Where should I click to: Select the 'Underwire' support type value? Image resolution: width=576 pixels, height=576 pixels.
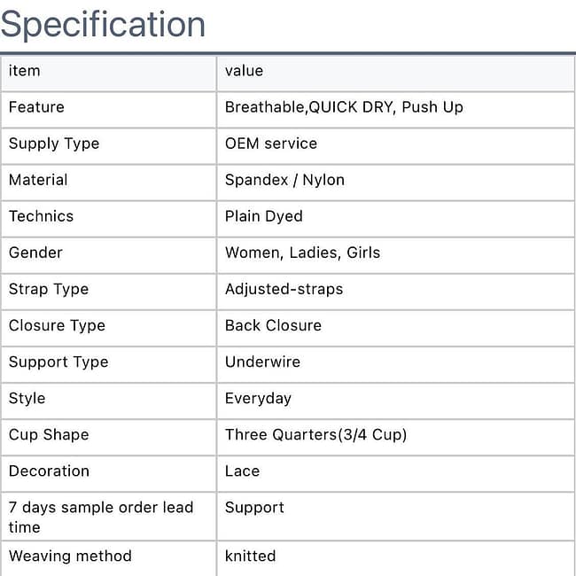262,362
